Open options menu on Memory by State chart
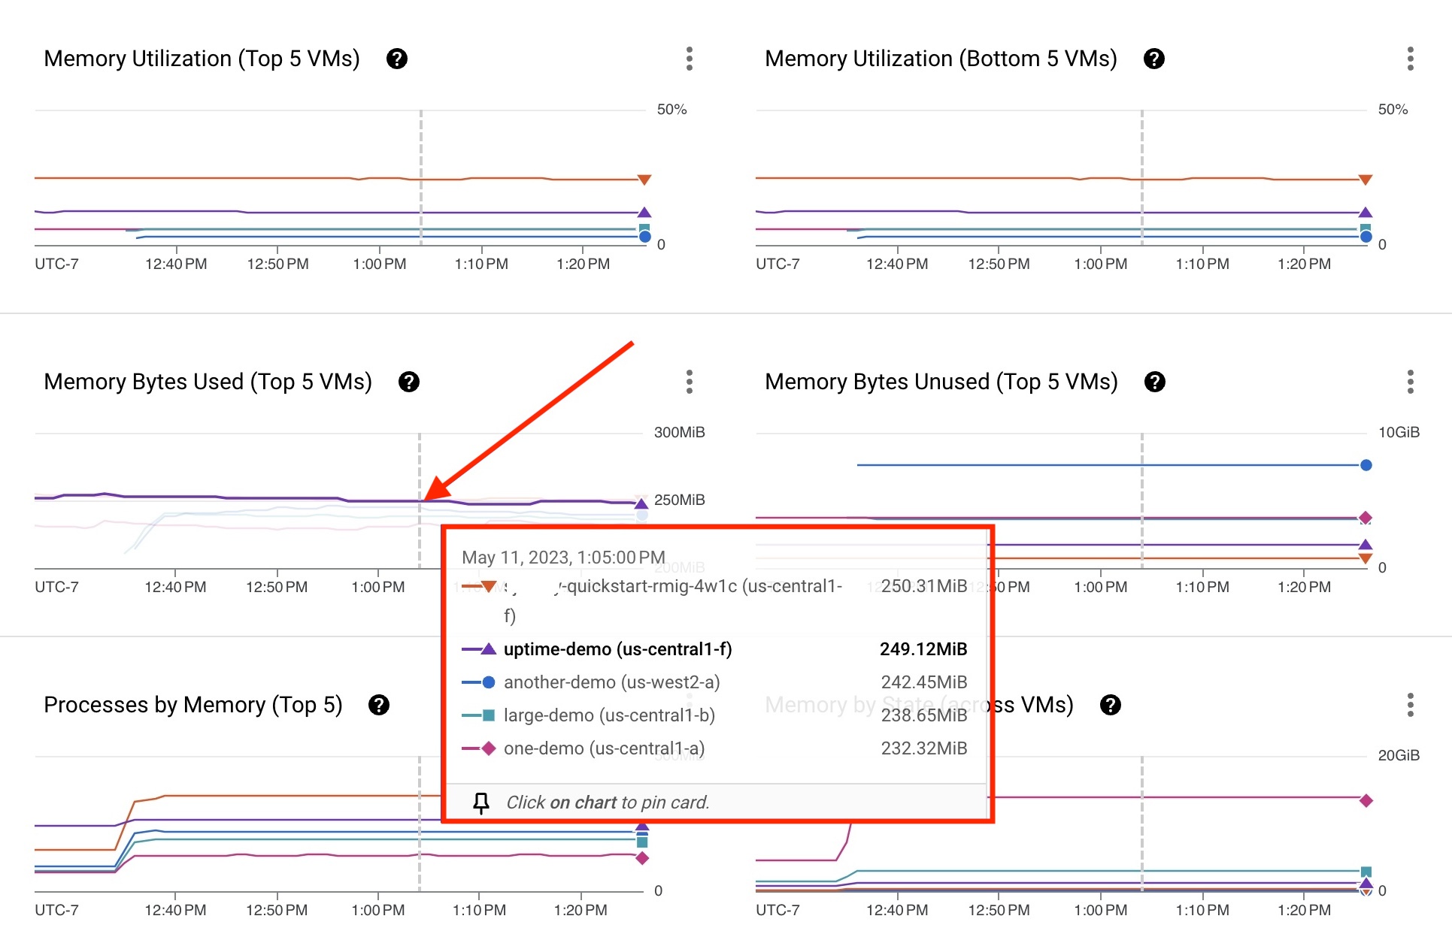This screenshot has height=928, width=1452. point(1410,705)
